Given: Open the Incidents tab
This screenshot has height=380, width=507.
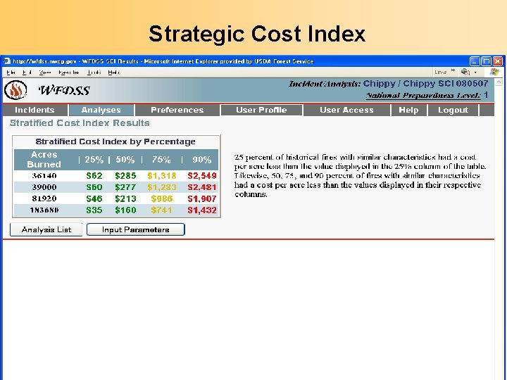Looking at the screenshot, I should click(x=35, y=110).
